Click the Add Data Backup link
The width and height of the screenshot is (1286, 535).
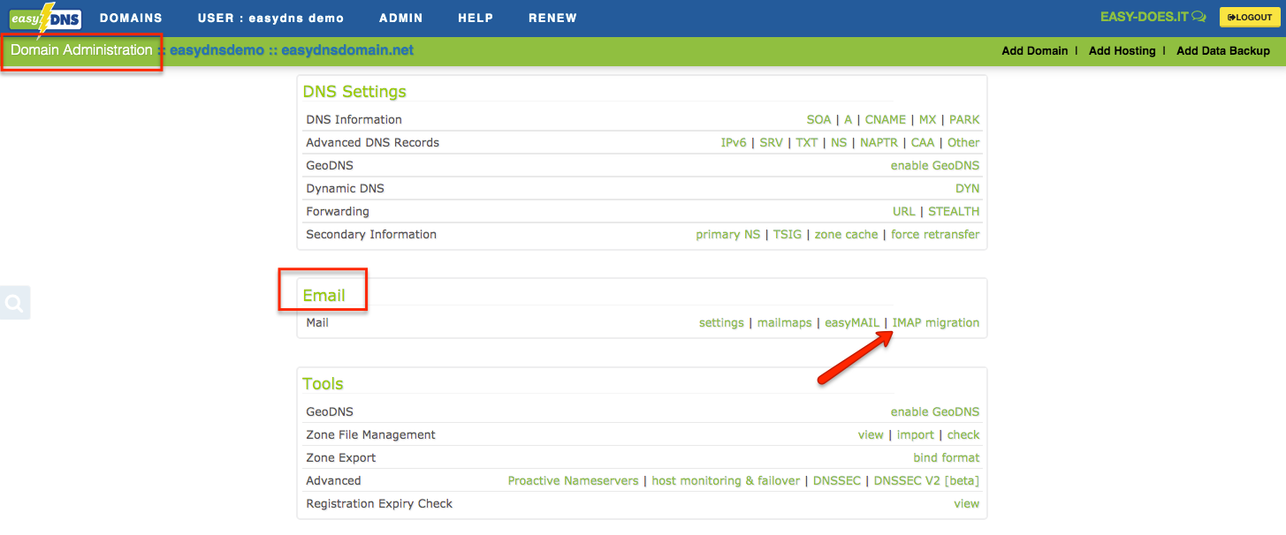(x=1223, y=51)
